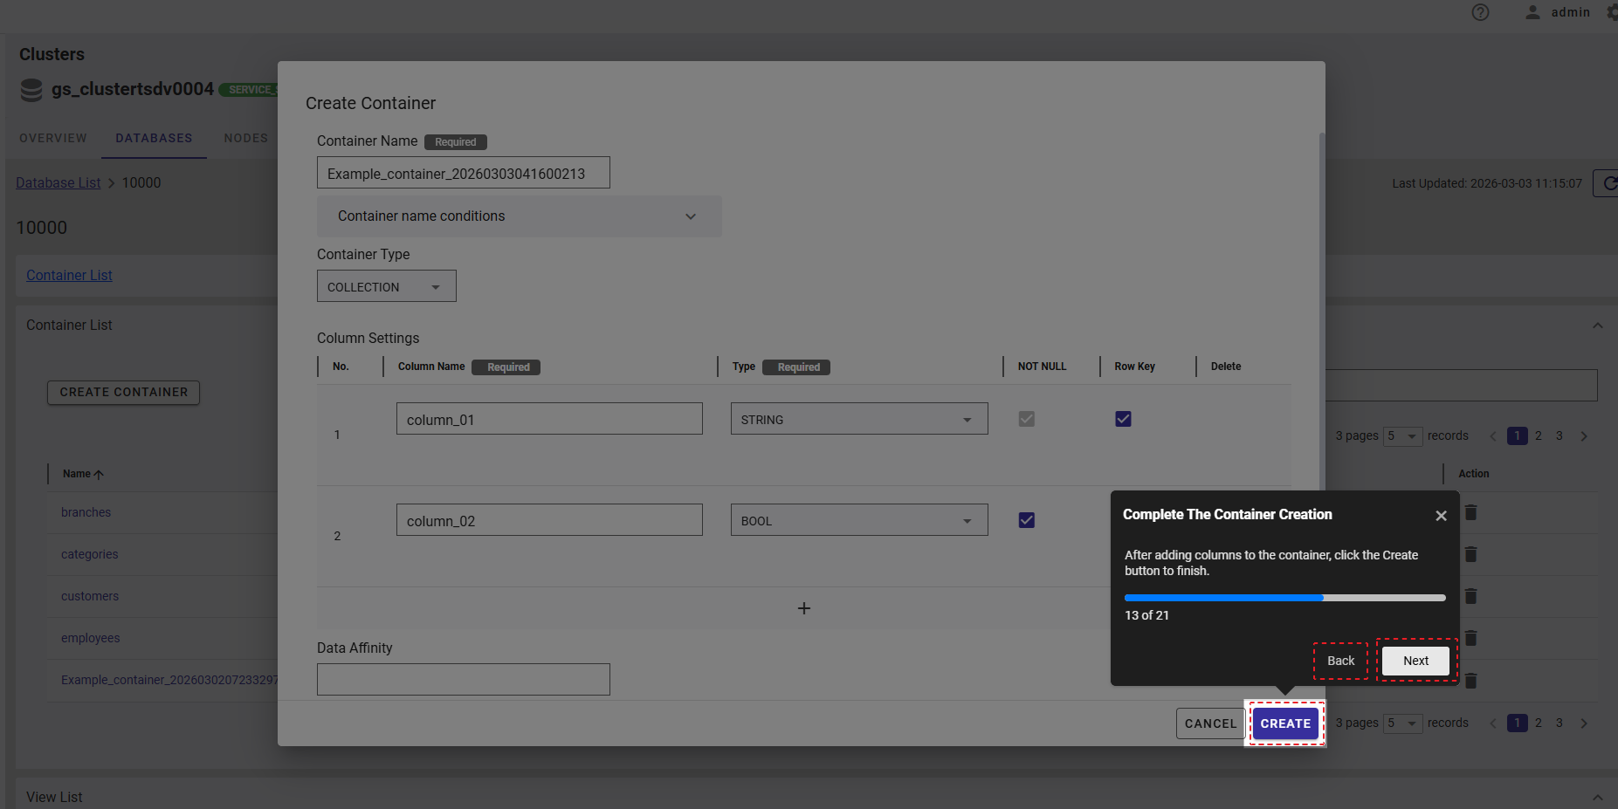
Task: Click Next in the tutorial tooltip
Action: point(1415,661)
